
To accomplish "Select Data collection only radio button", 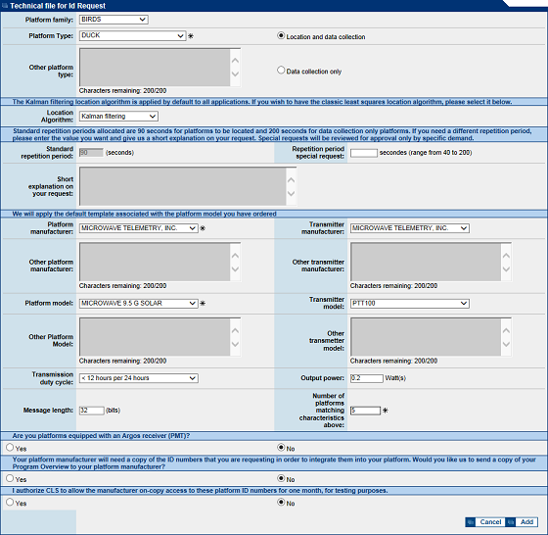I will tap(281, 71).
